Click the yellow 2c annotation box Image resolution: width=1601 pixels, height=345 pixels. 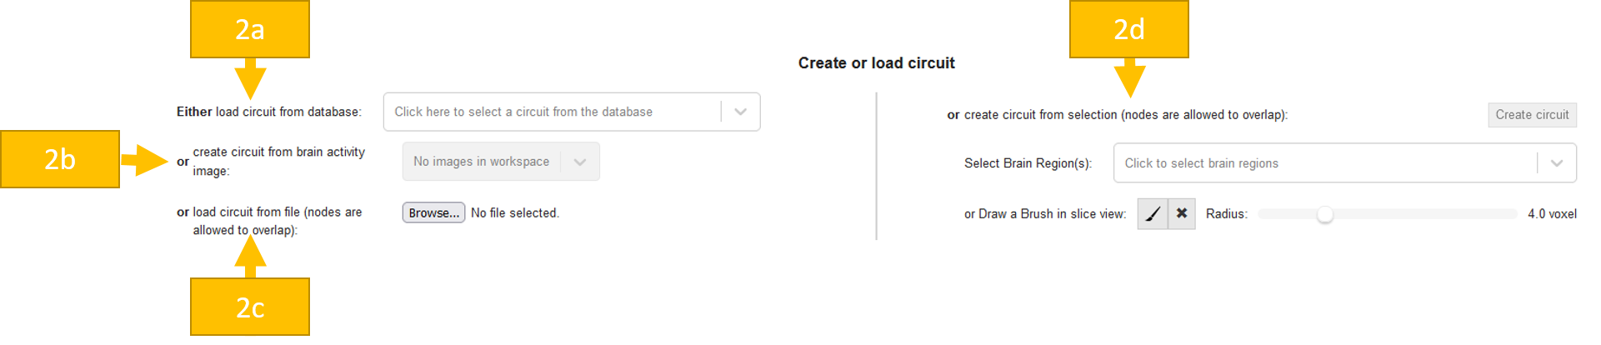pyautogui.click(x=250, y=307)
